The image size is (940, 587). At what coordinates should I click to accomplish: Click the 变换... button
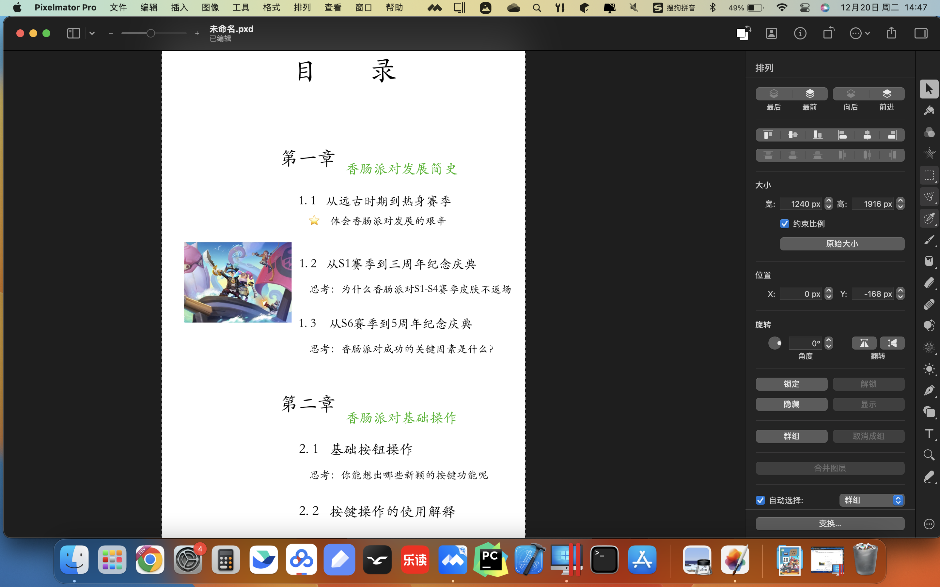[x=830, y=523]
